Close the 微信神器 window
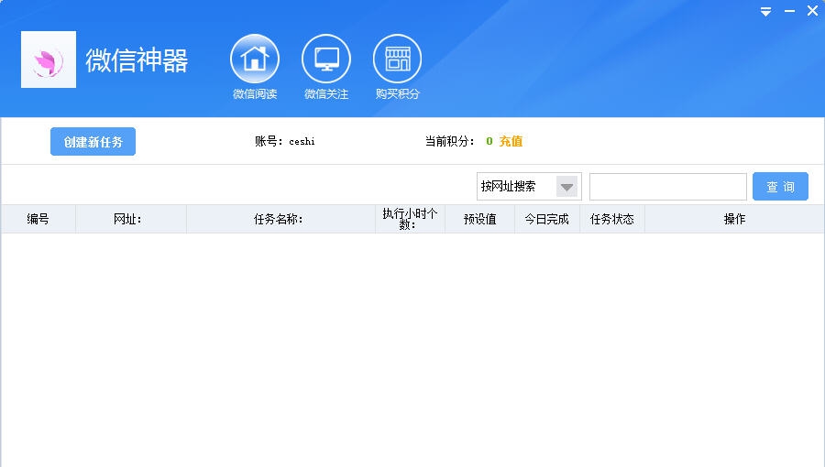825x467 pixels. [812, 10]
